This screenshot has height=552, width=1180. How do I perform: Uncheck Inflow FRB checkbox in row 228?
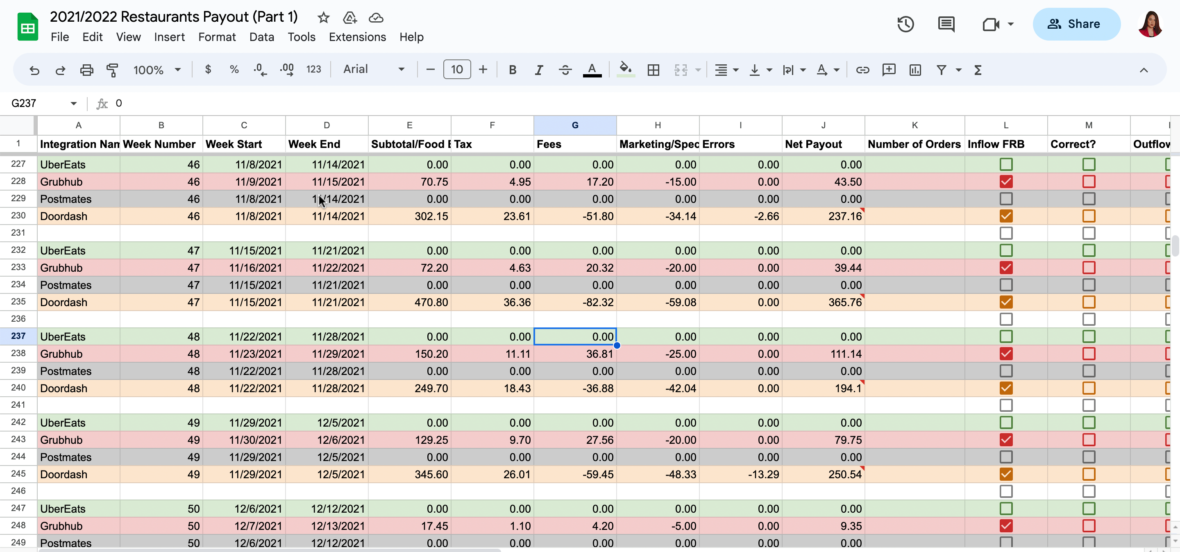click(x=1006, y=182)
